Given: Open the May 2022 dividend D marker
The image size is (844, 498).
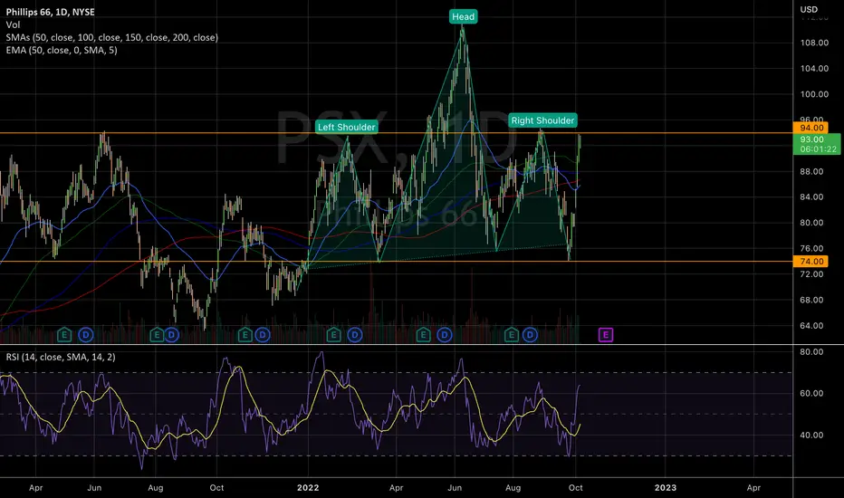Looking at the screenshot, I should point(444,335).
